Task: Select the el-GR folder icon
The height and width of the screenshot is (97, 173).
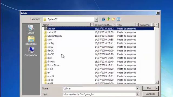Action: [45, 69]
